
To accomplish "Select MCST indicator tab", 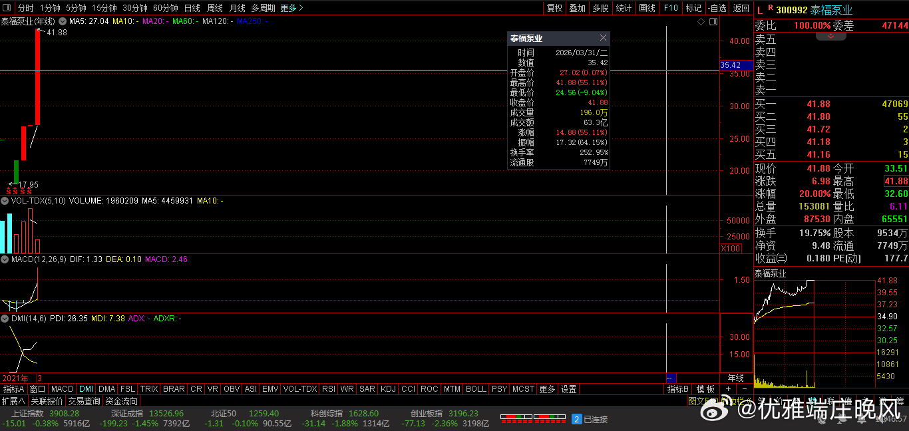I will [x=524, y=389].
